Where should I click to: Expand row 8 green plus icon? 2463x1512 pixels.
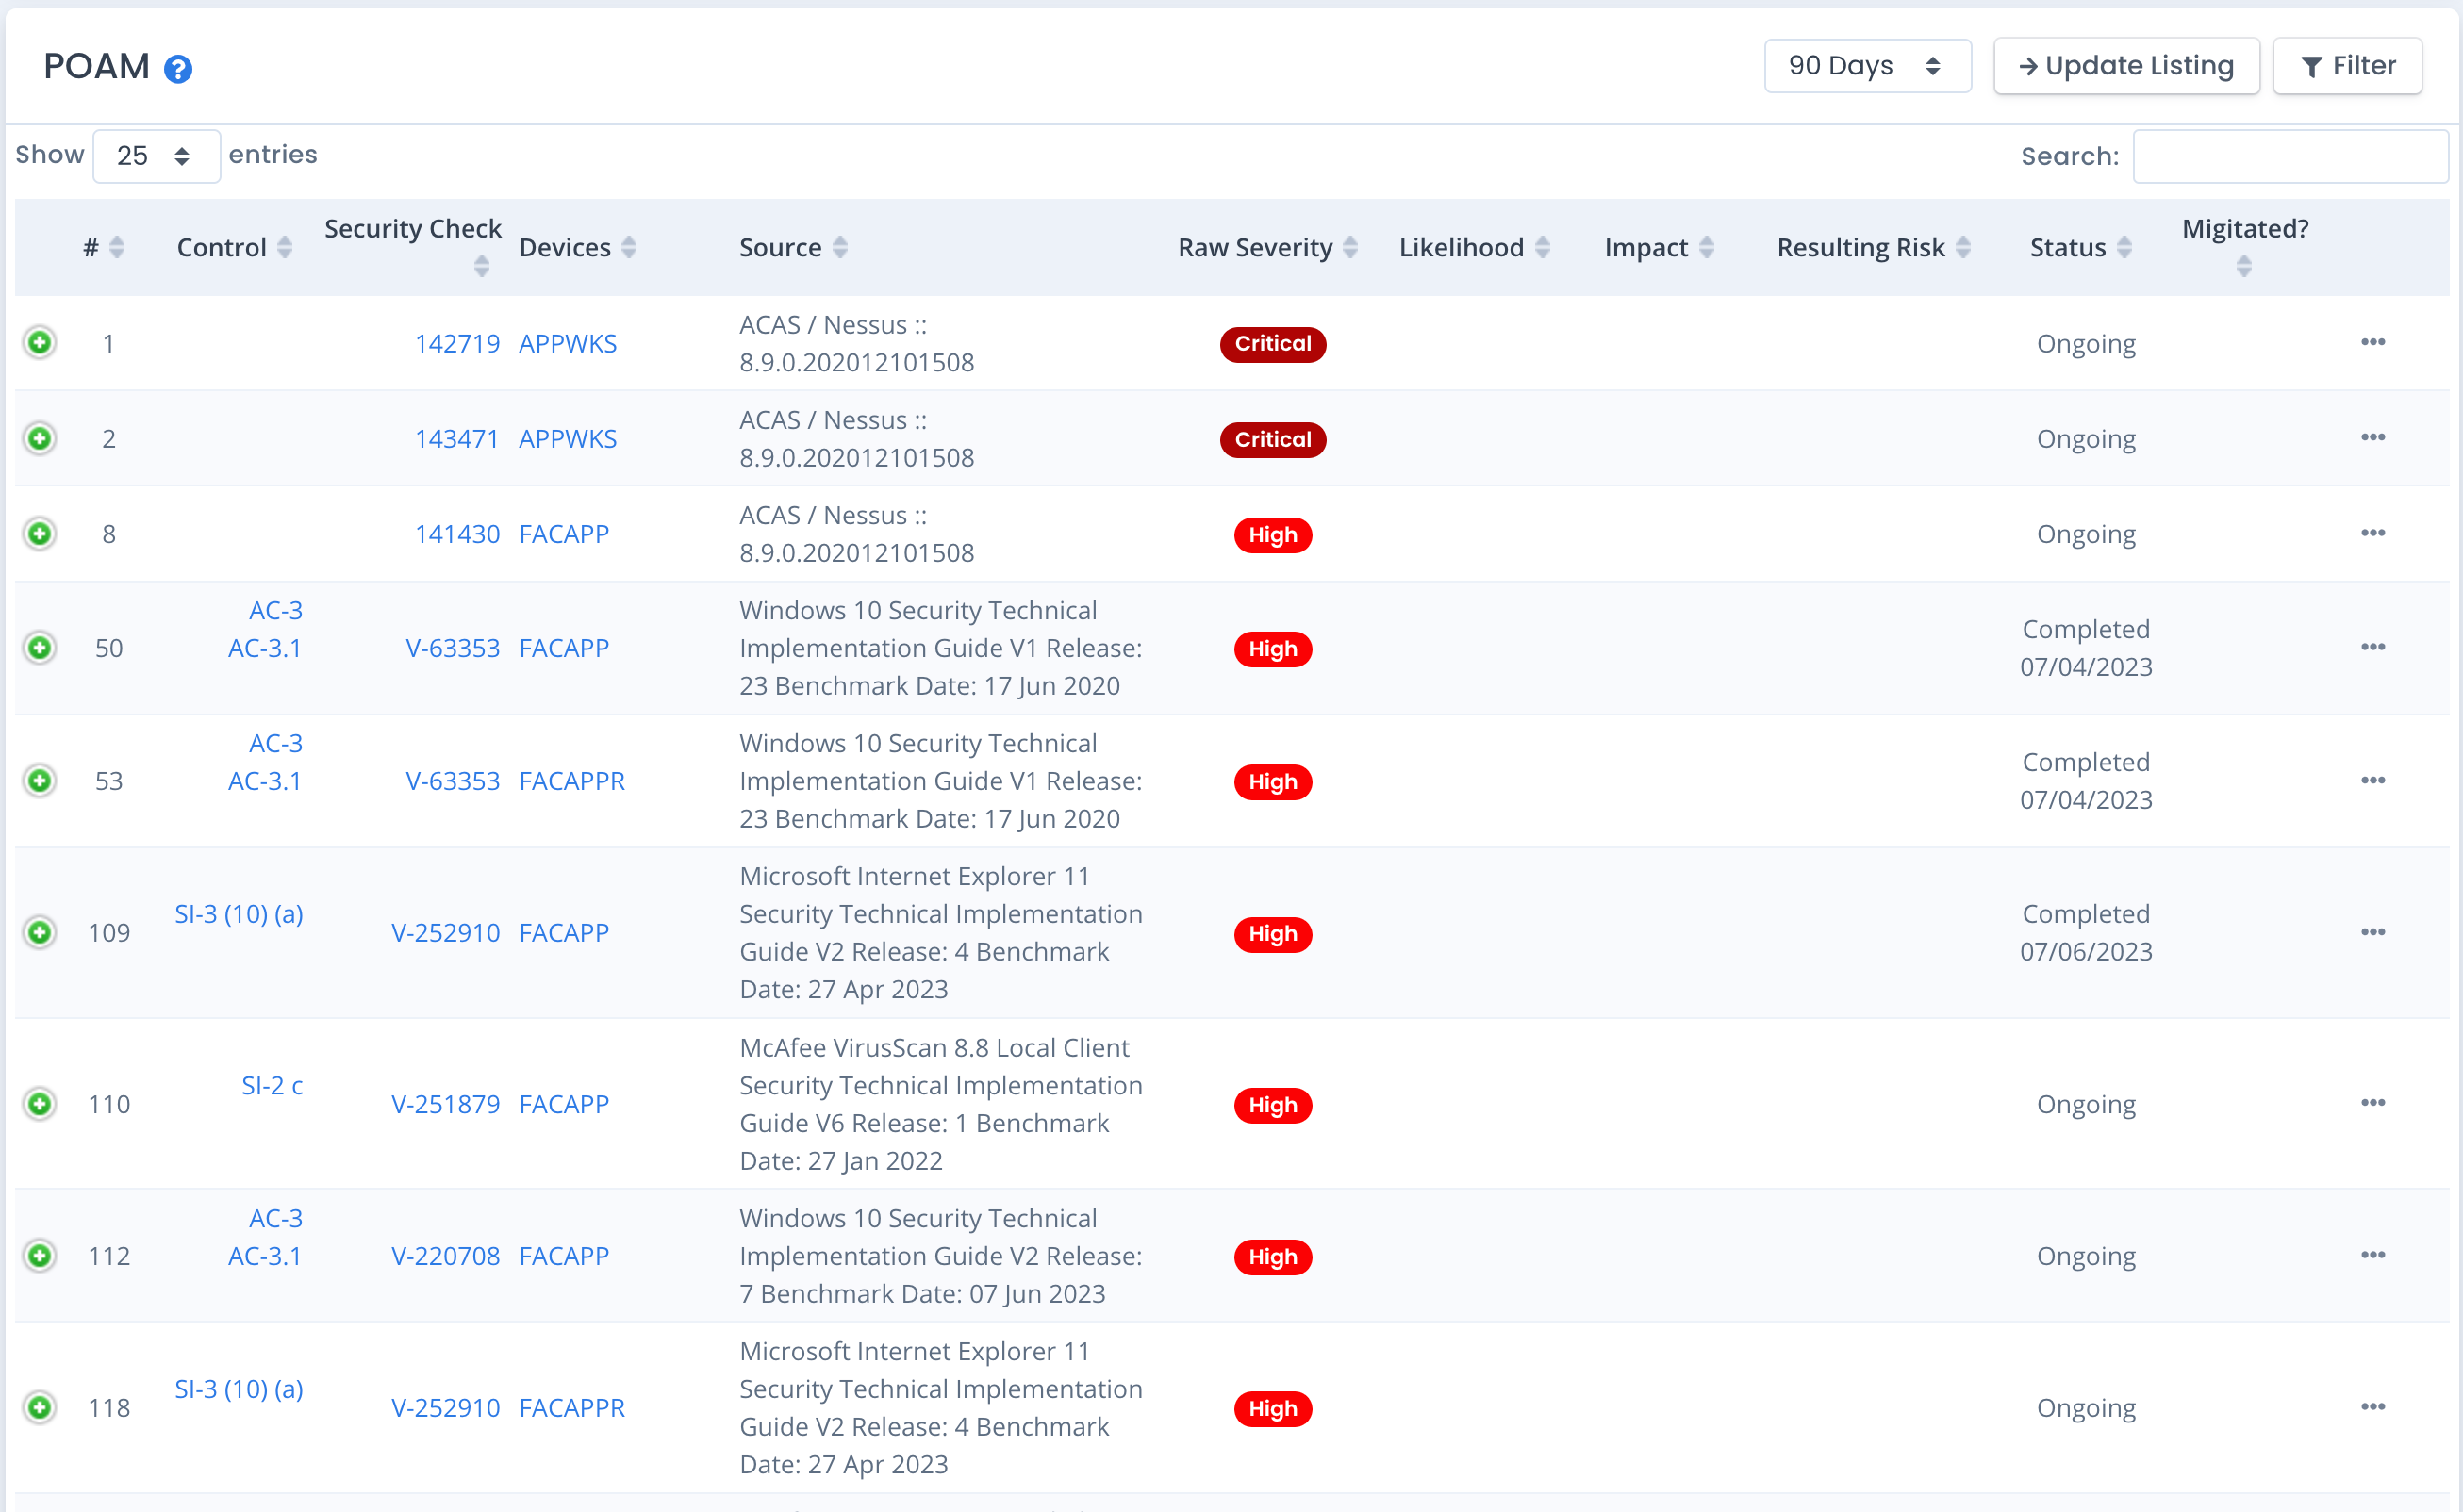pyautogui.click(x=40, y=534)
